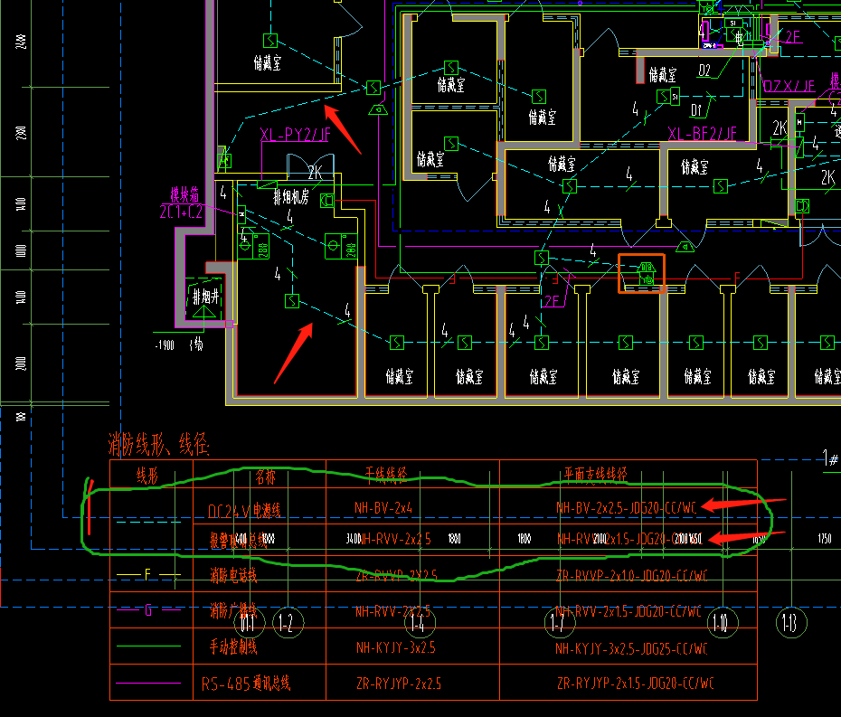This screenshot has width=841, height=717.
Task: Select the yellow F line sample in legend
Action: coord(148,575)
